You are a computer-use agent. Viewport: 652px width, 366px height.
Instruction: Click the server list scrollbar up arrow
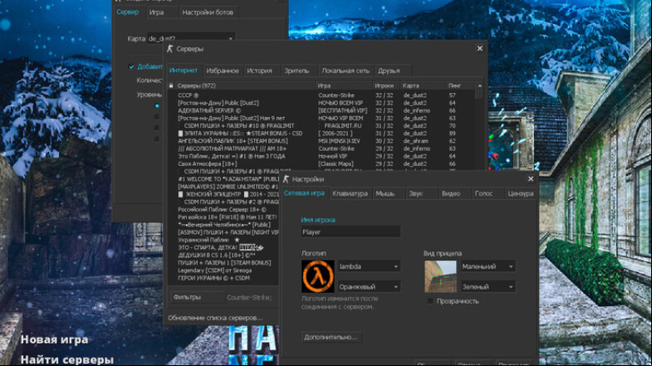click(479, 85)
